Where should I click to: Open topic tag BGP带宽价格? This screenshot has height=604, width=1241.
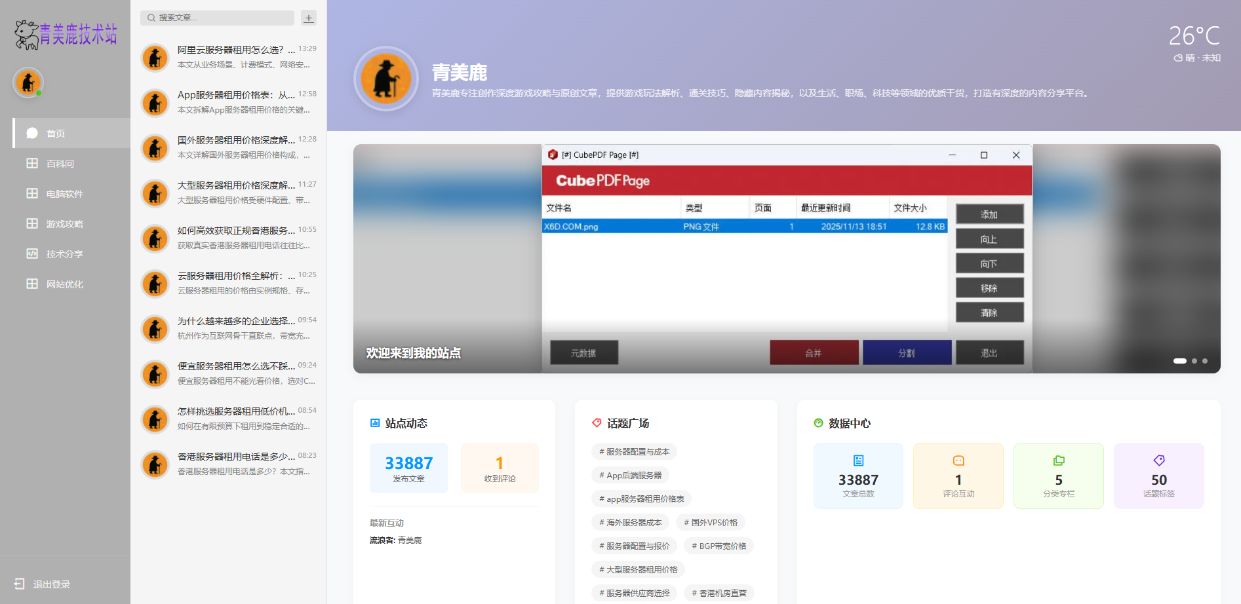coord(719,546)
